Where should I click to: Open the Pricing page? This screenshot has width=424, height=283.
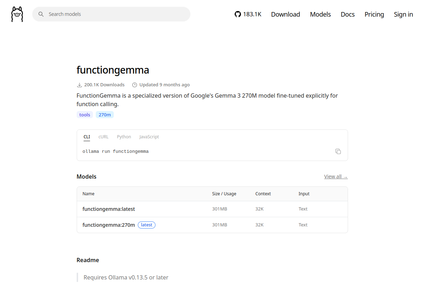(374, 14)
